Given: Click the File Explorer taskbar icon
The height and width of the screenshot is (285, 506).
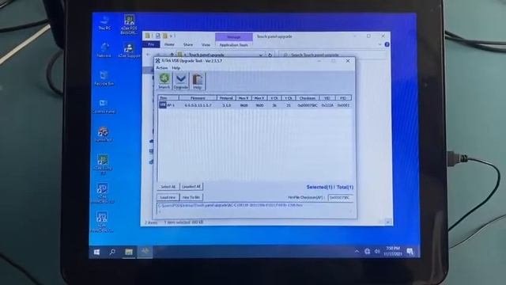Looking at the screenshot, I should 129,252.
